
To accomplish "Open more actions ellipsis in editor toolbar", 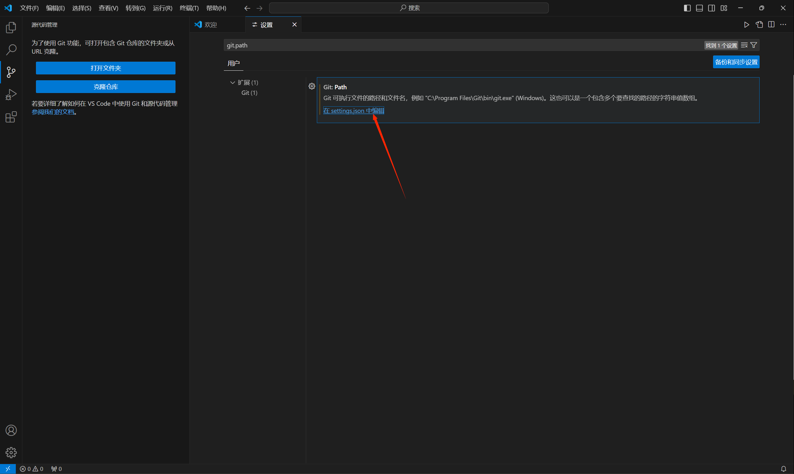I will (783, 24).
